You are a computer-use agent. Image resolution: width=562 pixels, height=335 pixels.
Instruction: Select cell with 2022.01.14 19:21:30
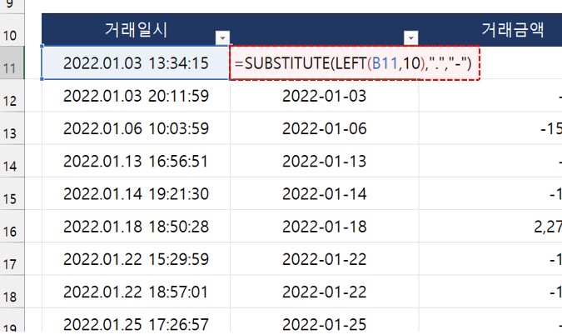(135, 193)
